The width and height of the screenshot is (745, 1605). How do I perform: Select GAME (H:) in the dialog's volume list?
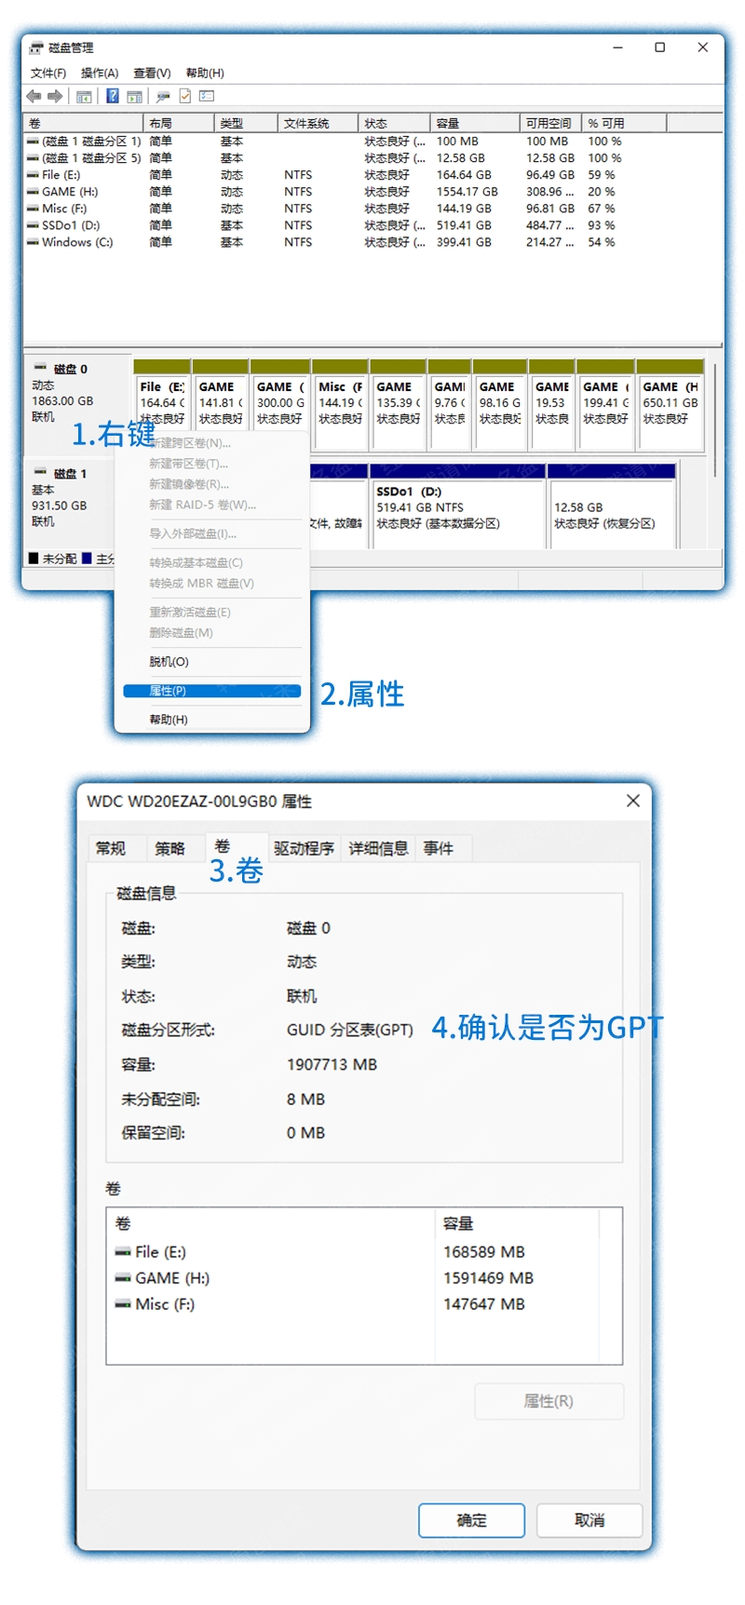pos(172,1278)
